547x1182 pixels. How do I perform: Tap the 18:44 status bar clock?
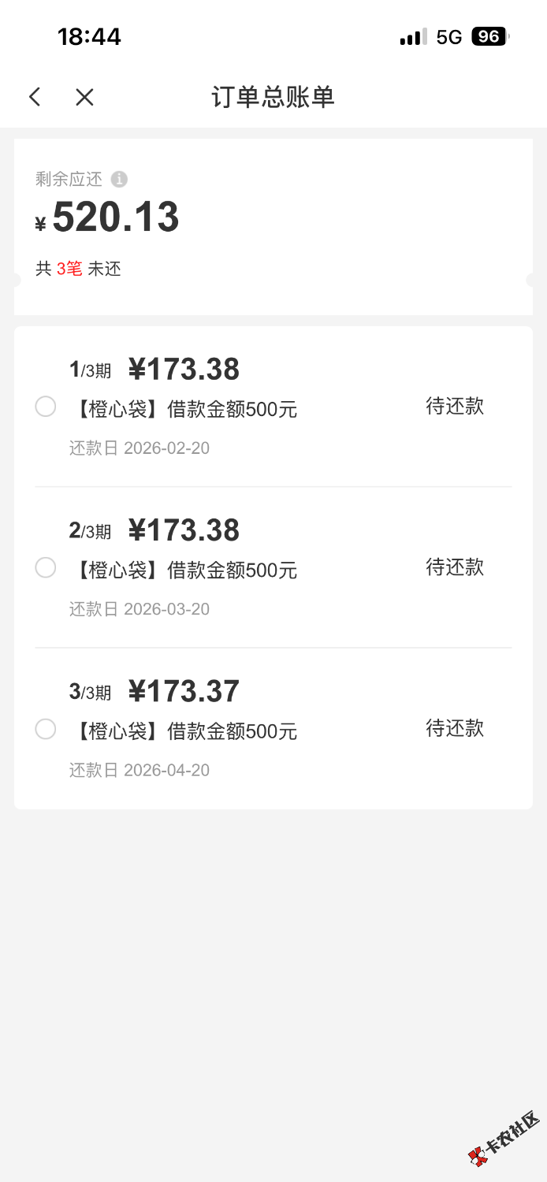click(x=89, y=37)
